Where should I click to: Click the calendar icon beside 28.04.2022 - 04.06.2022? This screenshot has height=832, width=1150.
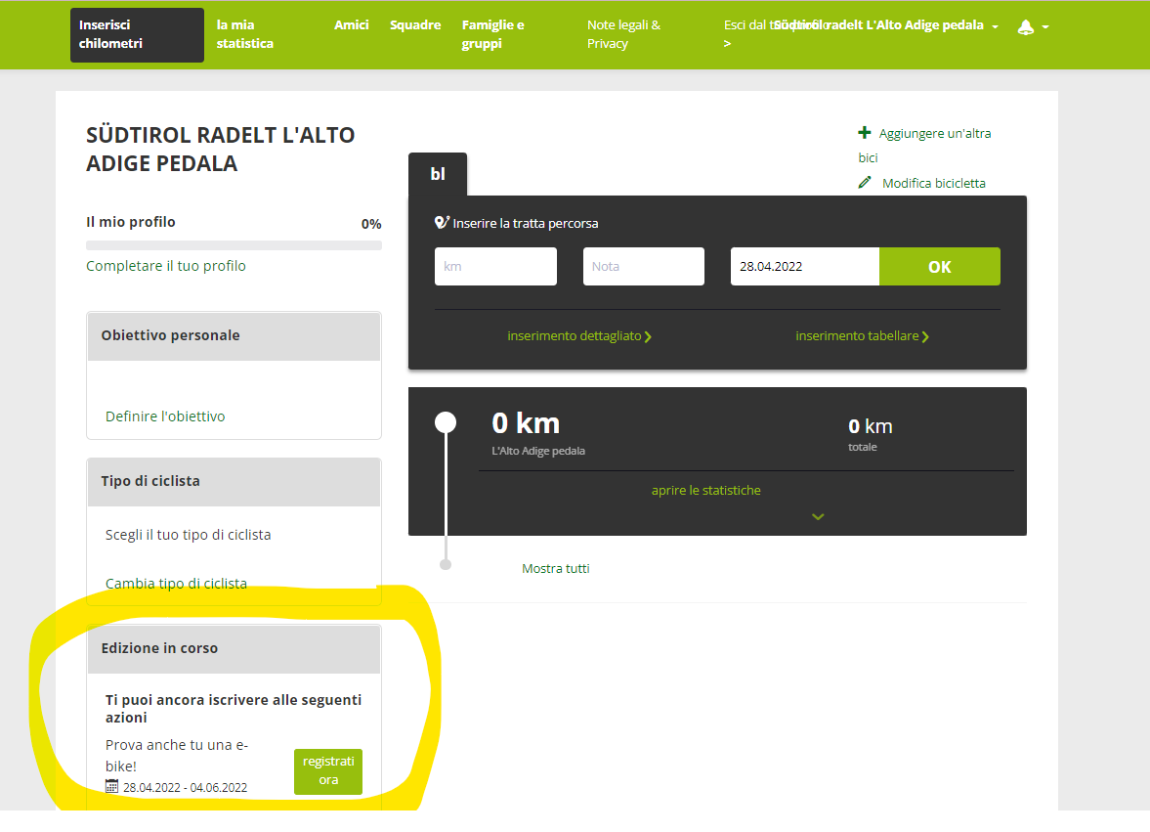click(x=111, y=786)
